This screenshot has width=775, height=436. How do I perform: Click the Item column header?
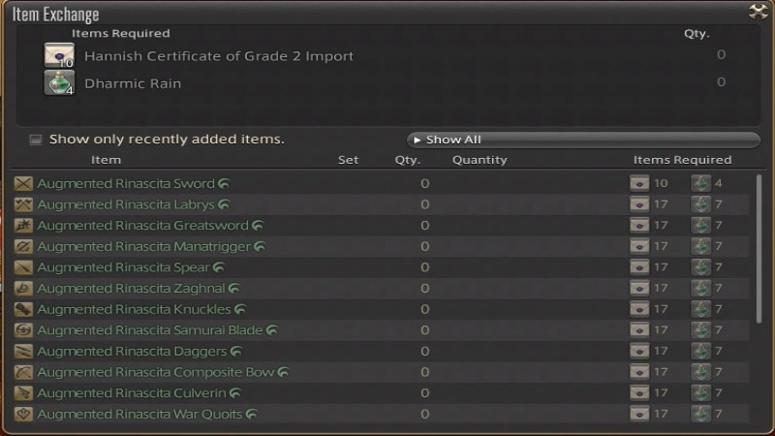106,160
